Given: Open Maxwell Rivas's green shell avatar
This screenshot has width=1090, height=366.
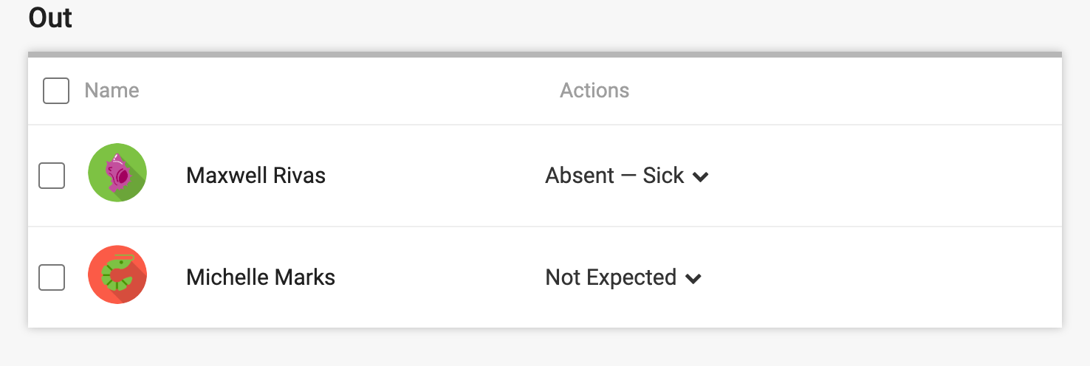Looking at the screenshot, I should (x=117, y=173).
